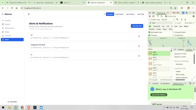This screenshot has width=196, height=110.
Task: Enable Disable cache checkbox
Action: coord(149,20)
